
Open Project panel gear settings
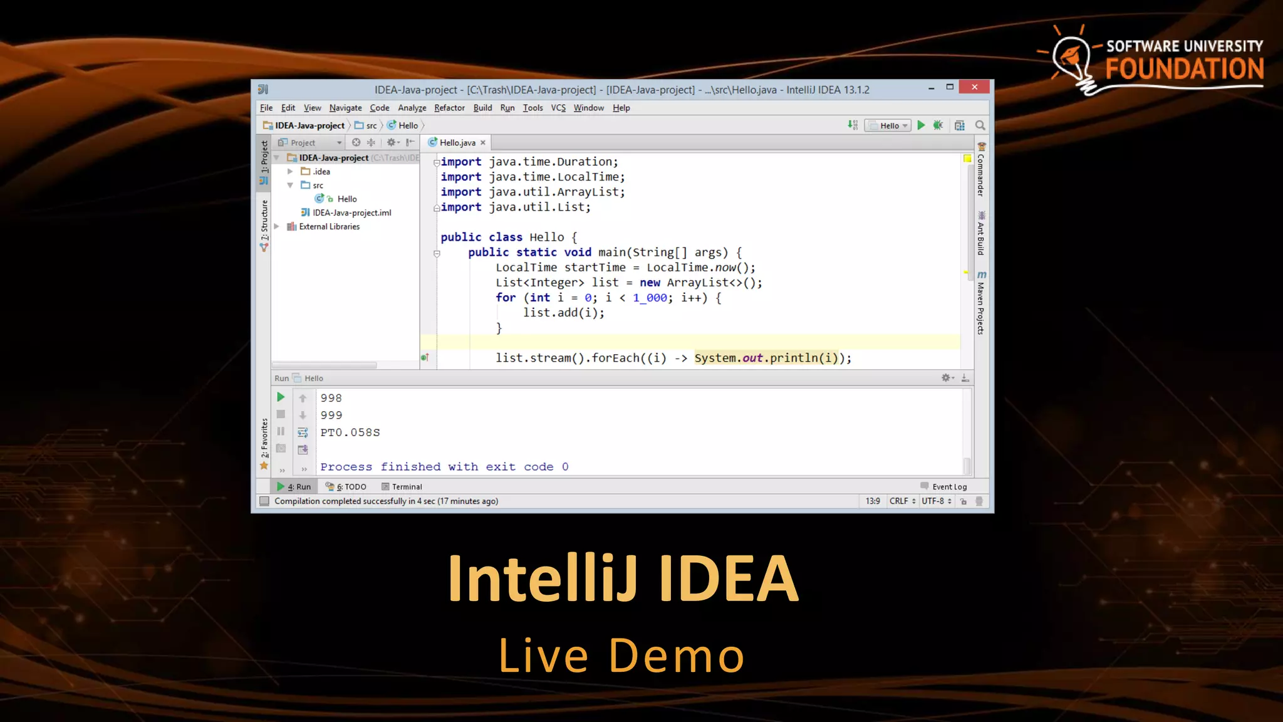coord(392,142)
